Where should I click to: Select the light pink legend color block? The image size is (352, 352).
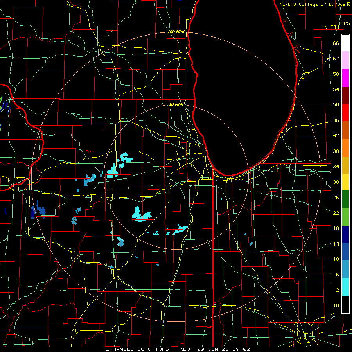pos(345,60)
